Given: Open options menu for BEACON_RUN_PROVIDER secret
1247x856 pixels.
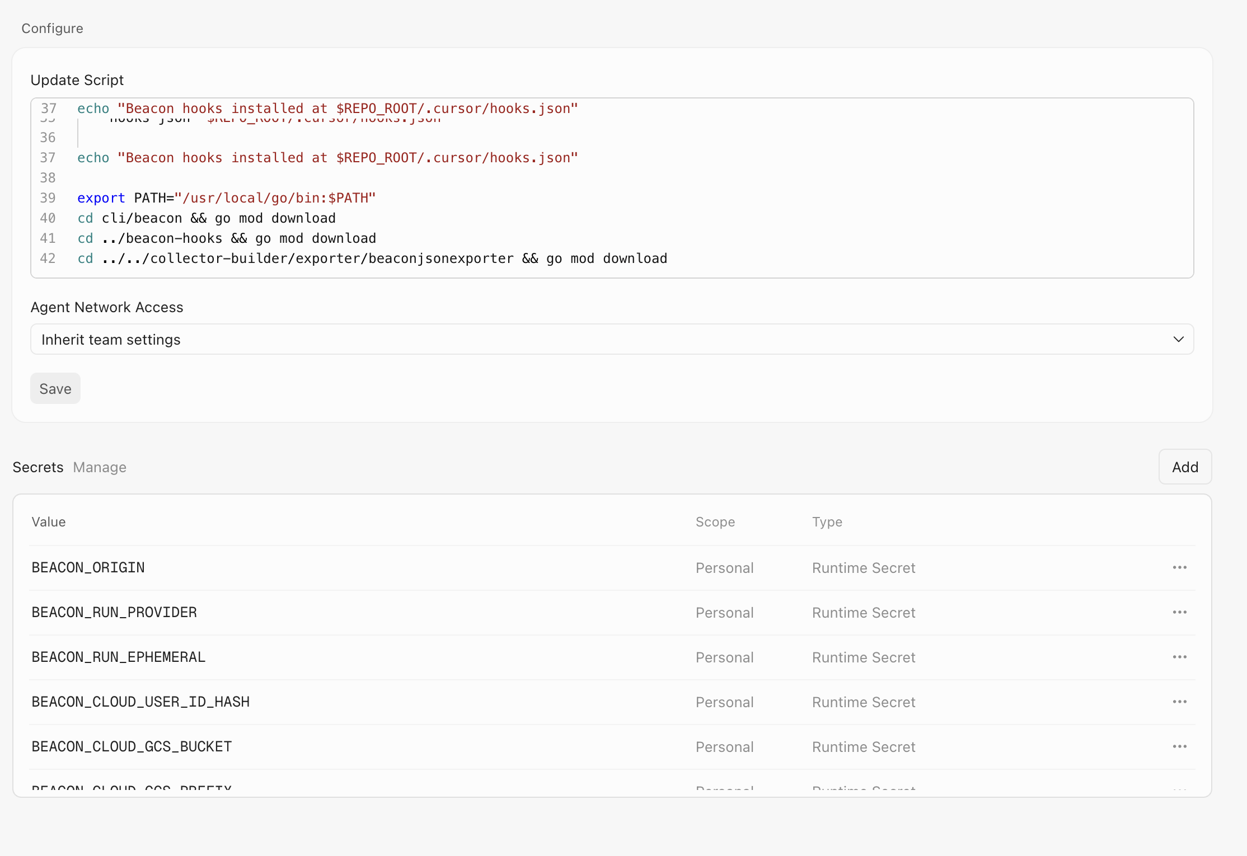Looking at the screenshot, I should tap(1180, 612).
